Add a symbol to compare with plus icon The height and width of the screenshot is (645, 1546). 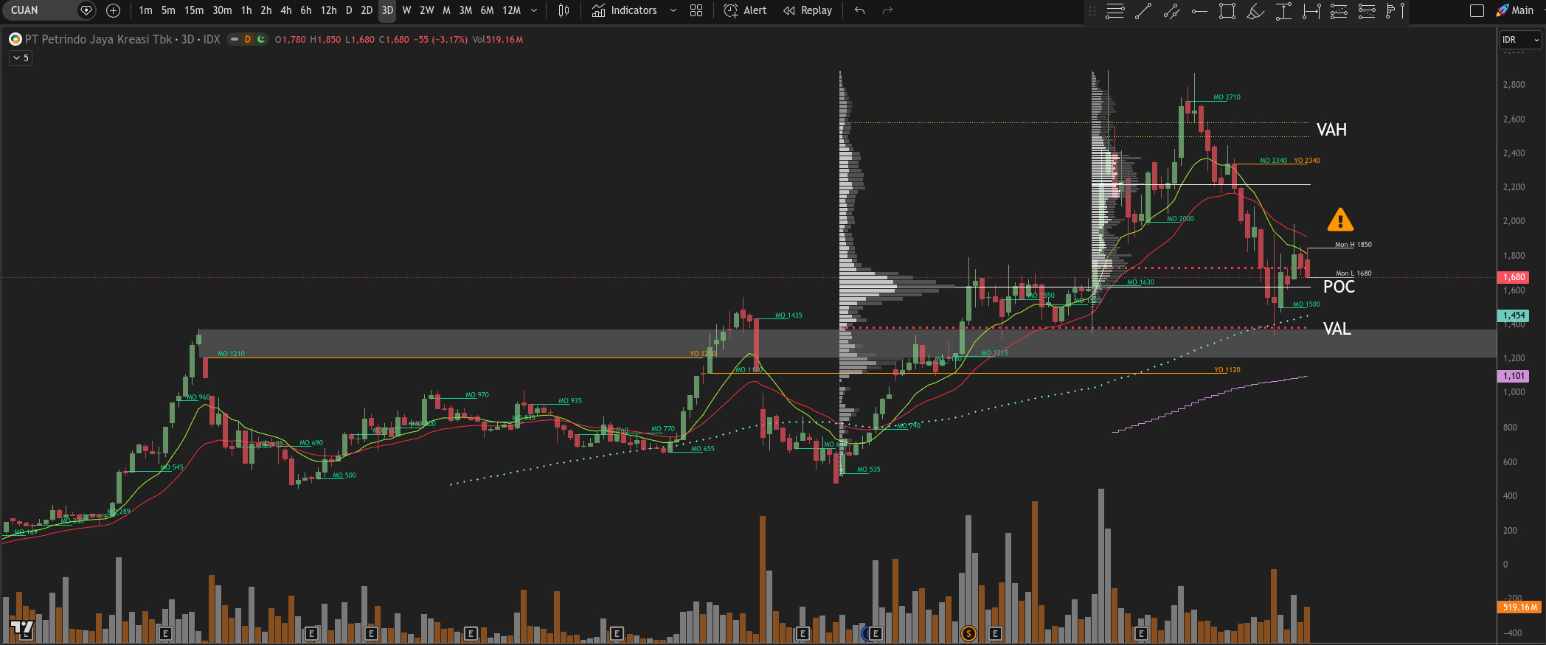(113, 10)
